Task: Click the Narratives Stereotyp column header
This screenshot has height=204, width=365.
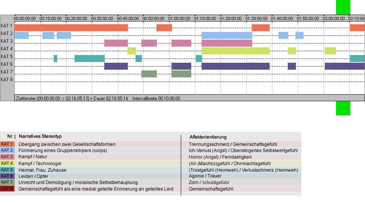Action: (40, 136)
